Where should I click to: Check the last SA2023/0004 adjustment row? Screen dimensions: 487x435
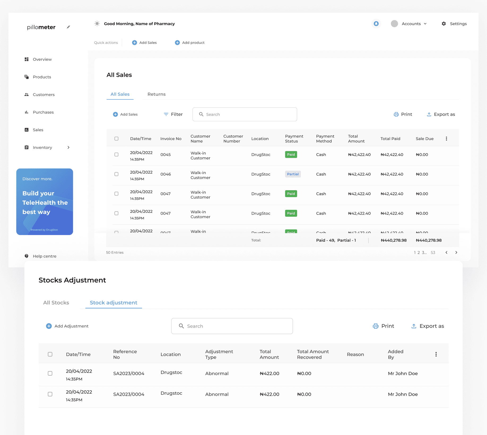[50, 394]
